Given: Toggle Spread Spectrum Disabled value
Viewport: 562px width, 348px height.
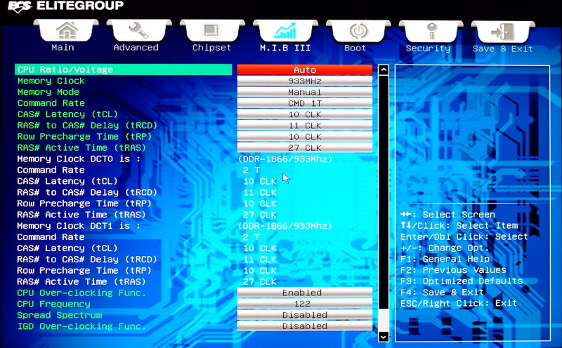Looking at the screenshot, I should 305,315.
